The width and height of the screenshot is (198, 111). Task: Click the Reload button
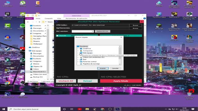coord(88,81)
